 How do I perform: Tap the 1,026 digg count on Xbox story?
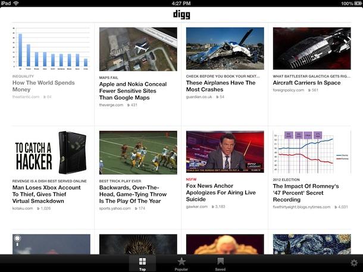pyautogui.click(x=44, y=208)
